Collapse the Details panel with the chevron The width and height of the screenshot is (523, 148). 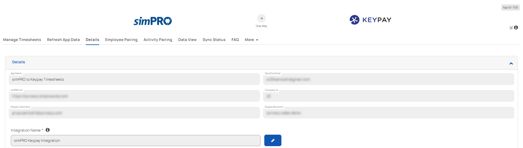point(511,63)
